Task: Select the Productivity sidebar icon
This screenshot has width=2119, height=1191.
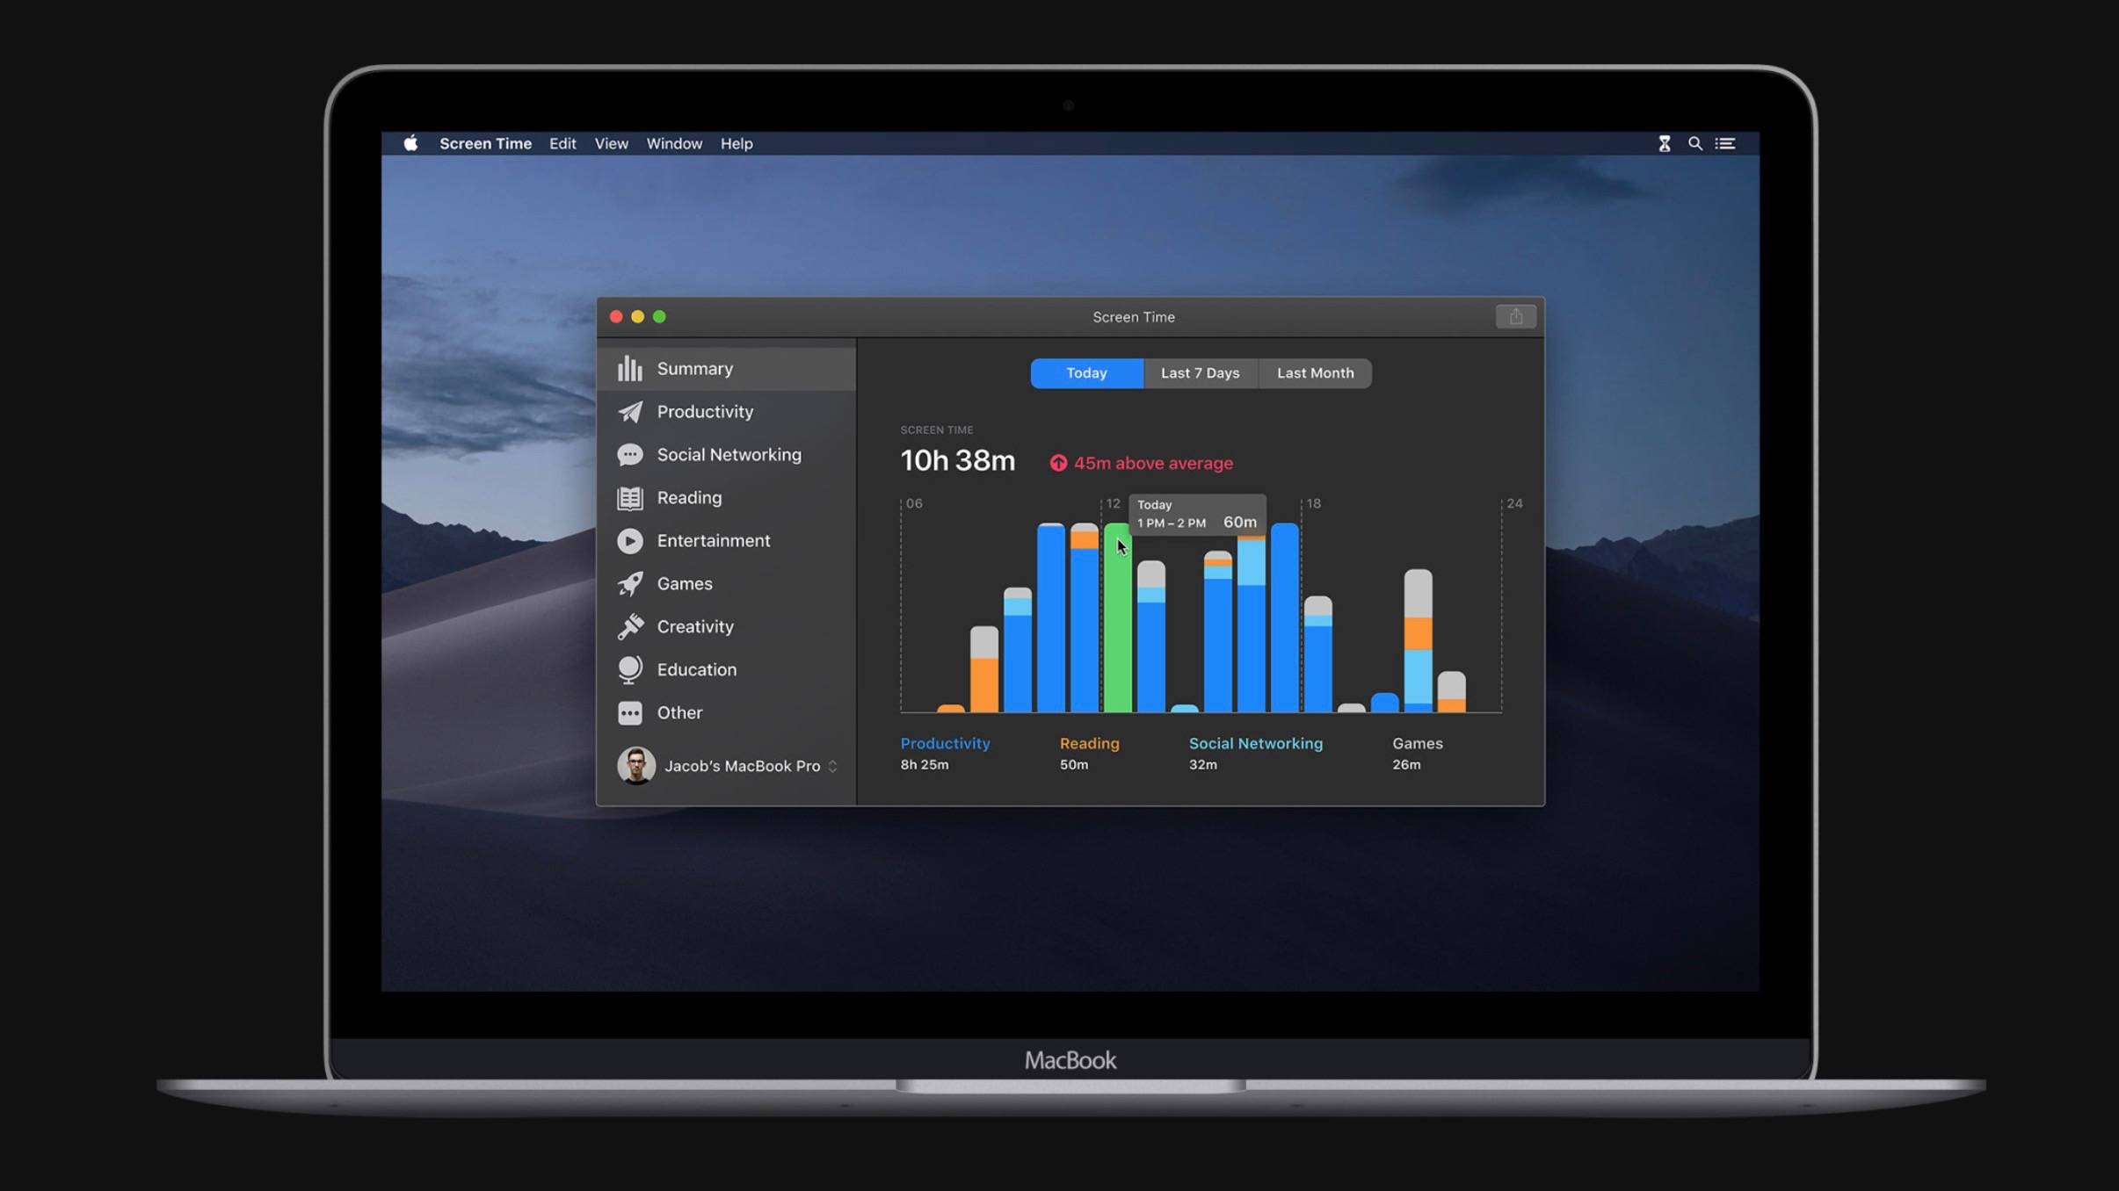Action: [x=630, y=412]
